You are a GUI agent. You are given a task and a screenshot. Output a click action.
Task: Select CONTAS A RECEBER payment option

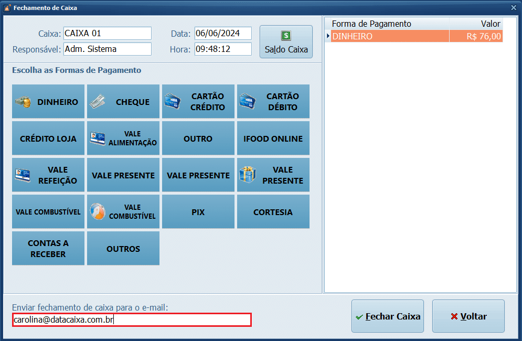pos(48,249)
